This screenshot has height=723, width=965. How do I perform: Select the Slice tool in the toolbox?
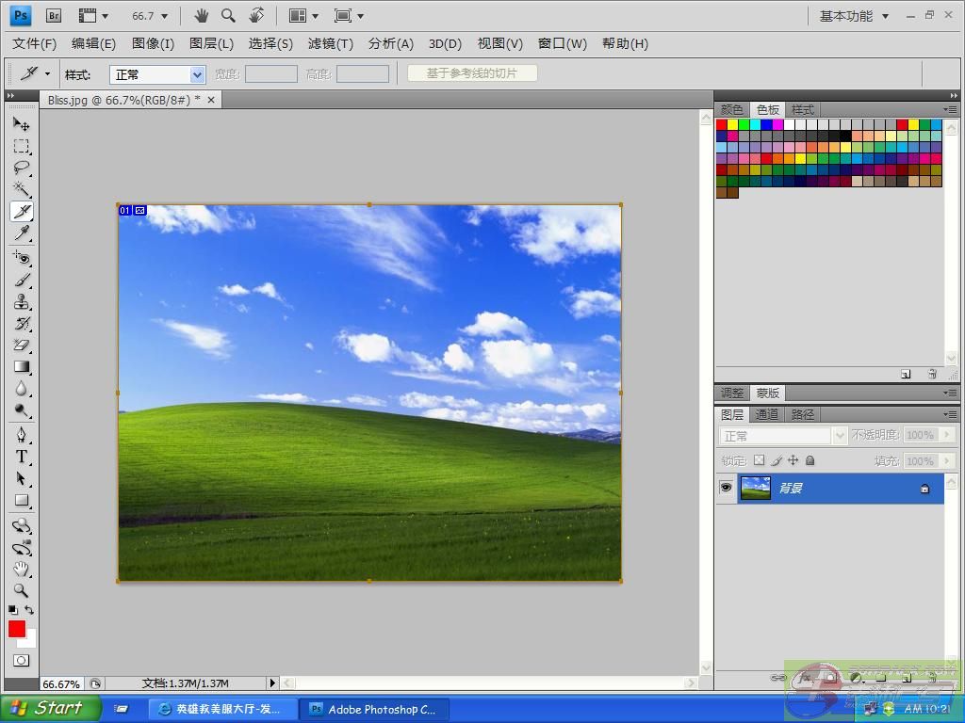(x=22, y=212)
